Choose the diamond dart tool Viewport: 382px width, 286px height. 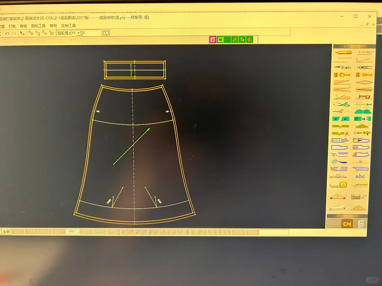(x=364, y=82)
